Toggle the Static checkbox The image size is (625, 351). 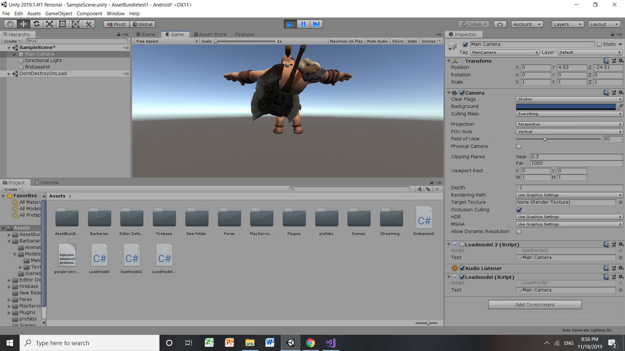coord(599,45)
